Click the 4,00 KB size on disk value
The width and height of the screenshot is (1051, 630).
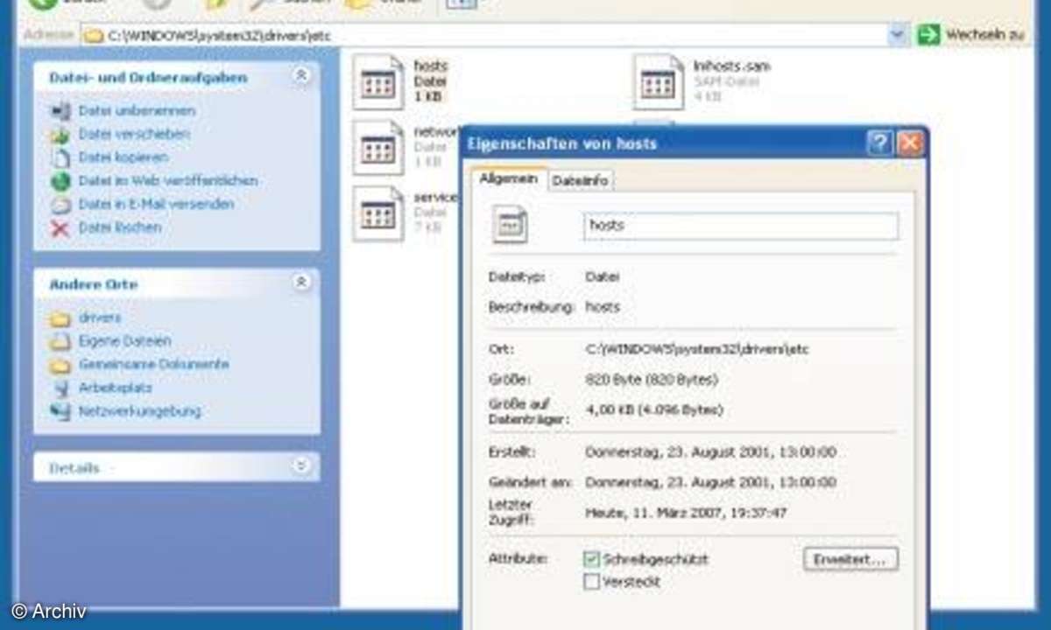click(x=654, y=409)
